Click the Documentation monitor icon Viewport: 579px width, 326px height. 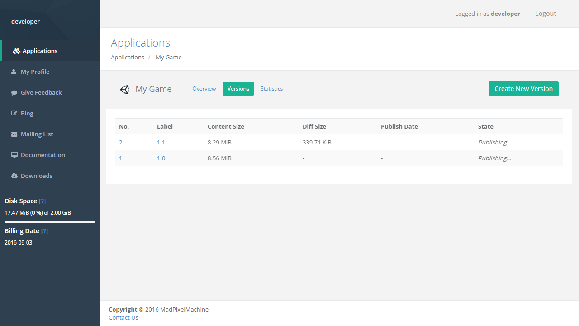click(x=14, y=155)
